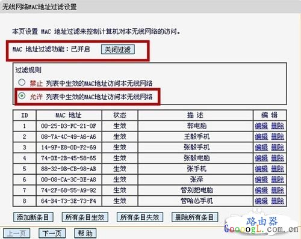Click the MAC 地址 column header
Viewport: 301px width, 239px height.
[x=69, y=115]
